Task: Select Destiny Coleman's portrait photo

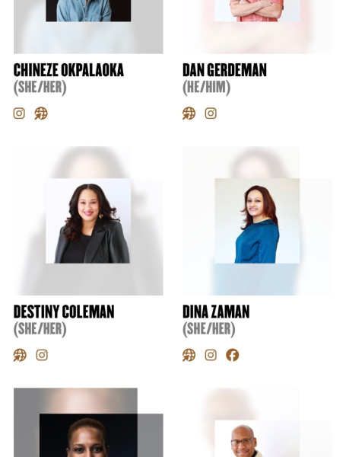Action: coord(88,221)
